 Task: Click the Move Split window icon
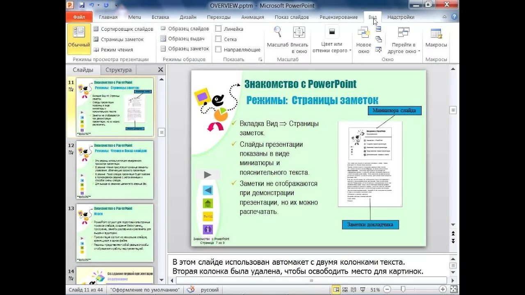pos(379,50)
